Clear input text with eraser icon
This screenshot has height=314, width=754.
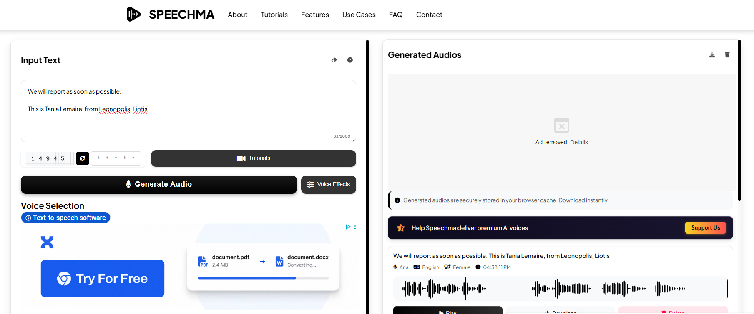[334, 60]
